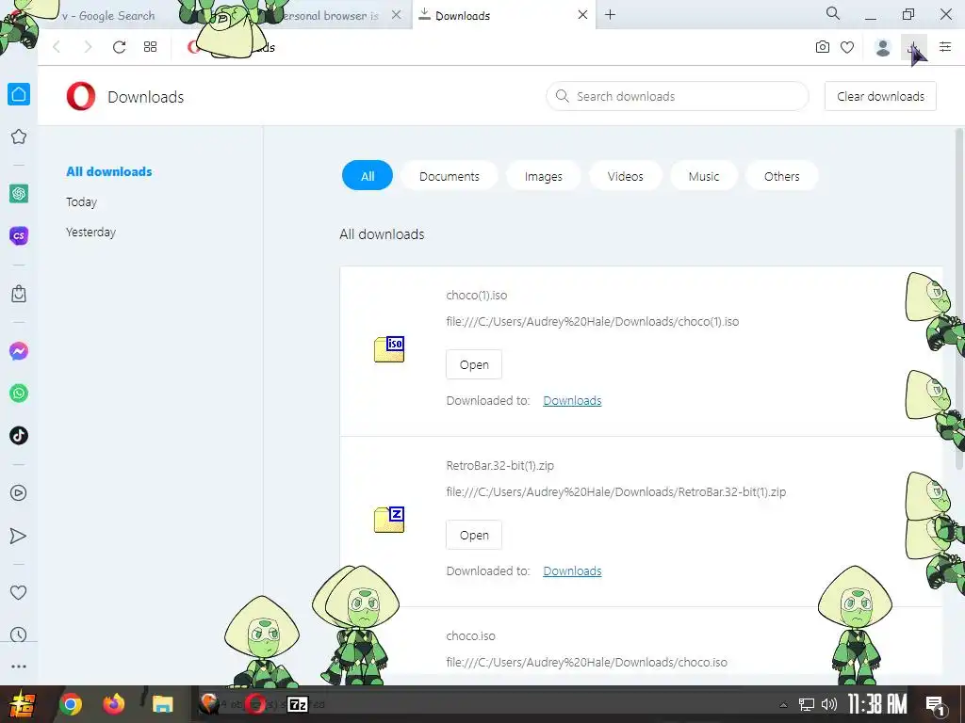Open the heart icon in the sidebar
The width and height of the screenshot is (965, 723).
point(19,593)
